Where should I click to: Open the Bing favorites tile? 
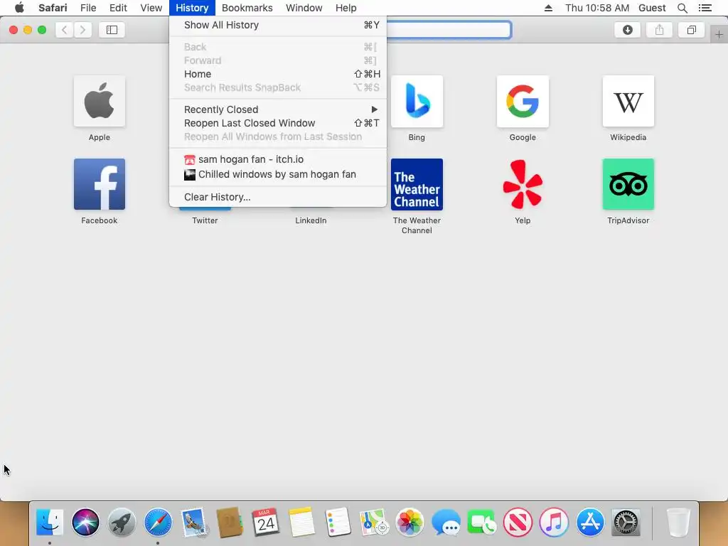(x=417, y=101)
